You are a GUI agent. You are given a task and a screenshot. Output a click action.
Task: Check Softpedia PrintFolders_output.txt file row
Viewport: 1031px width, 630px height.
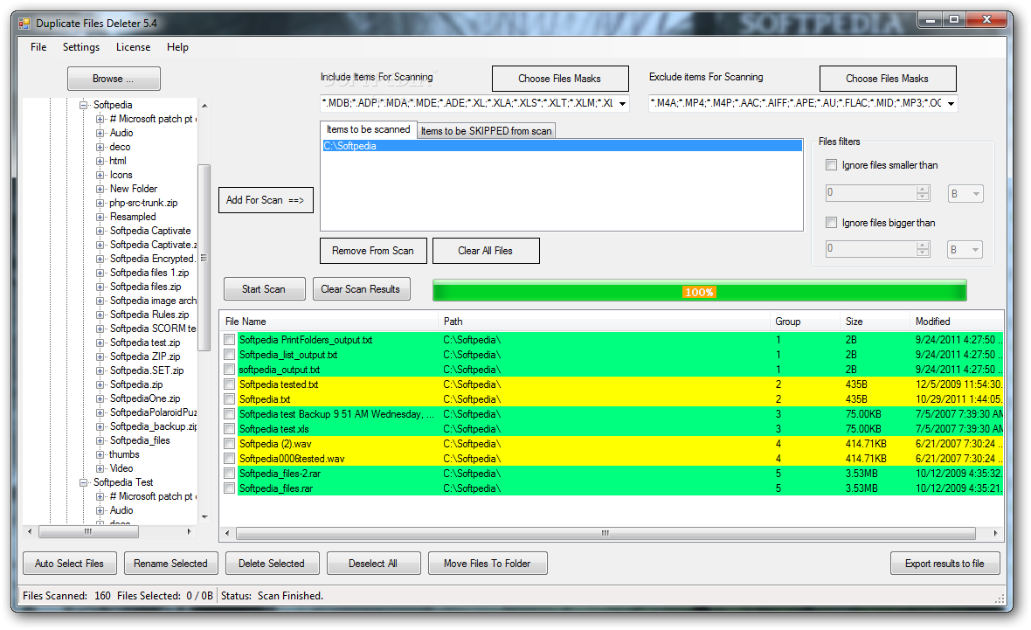[230, 340]
